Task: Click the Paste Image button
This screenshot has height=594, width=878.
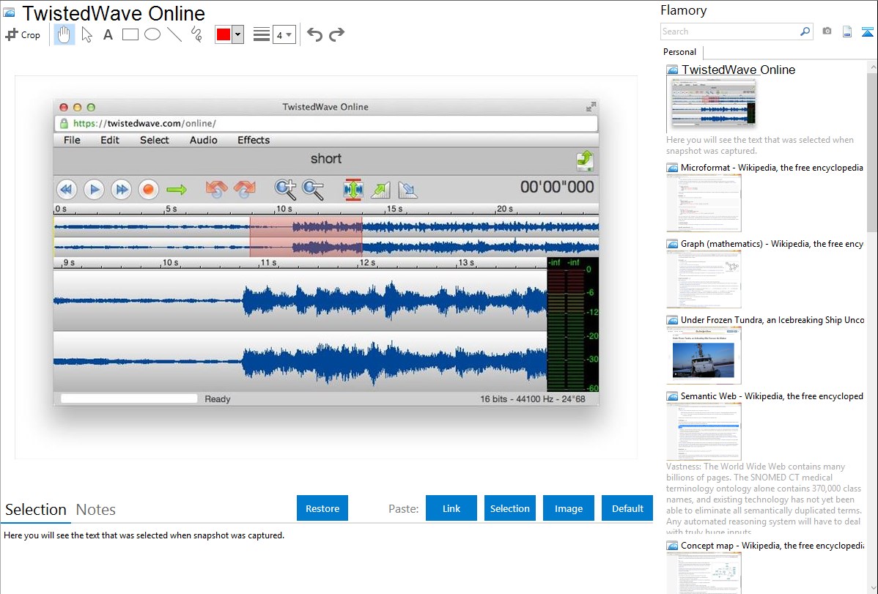Action: point(569,508)
